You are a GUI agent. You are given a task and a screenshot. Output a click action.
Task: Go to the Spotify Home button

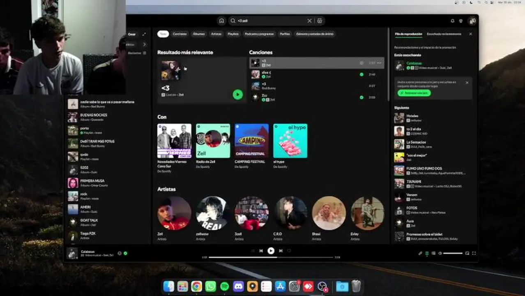221,21
